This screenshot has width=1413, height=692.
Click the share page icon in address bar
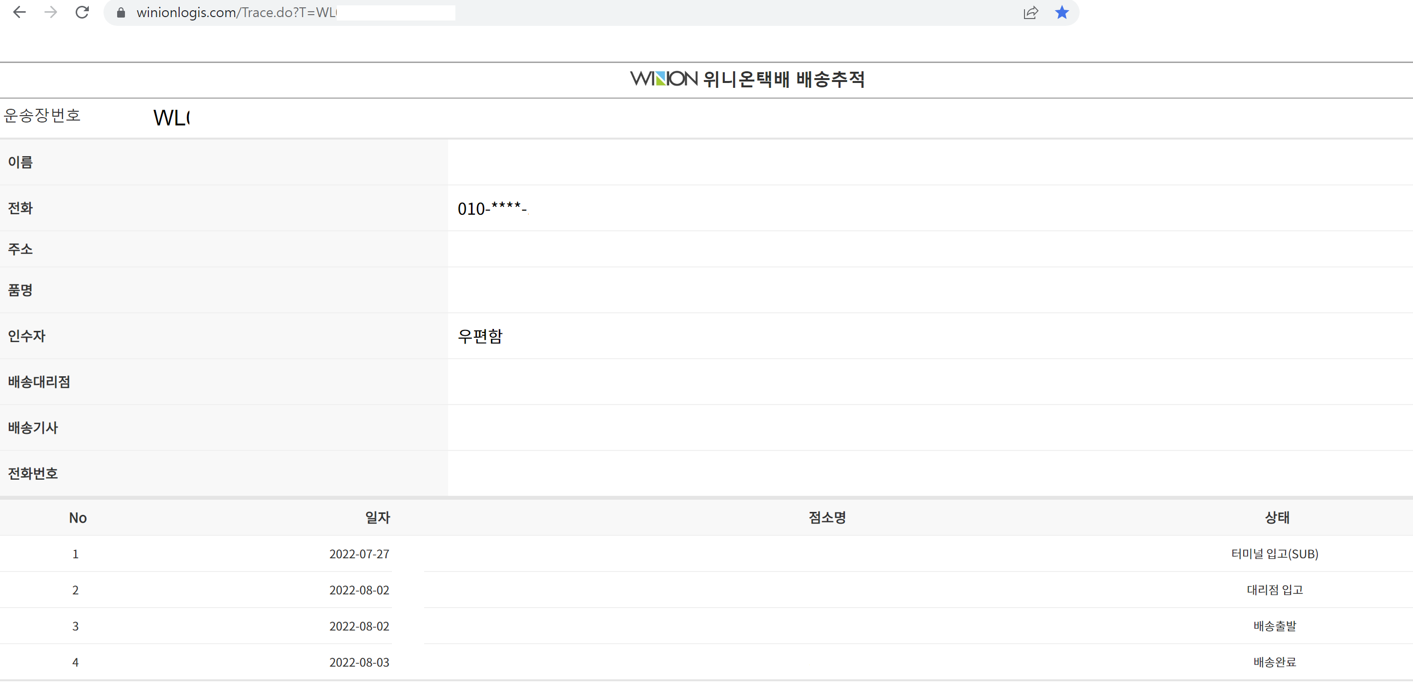(1031, 13)
